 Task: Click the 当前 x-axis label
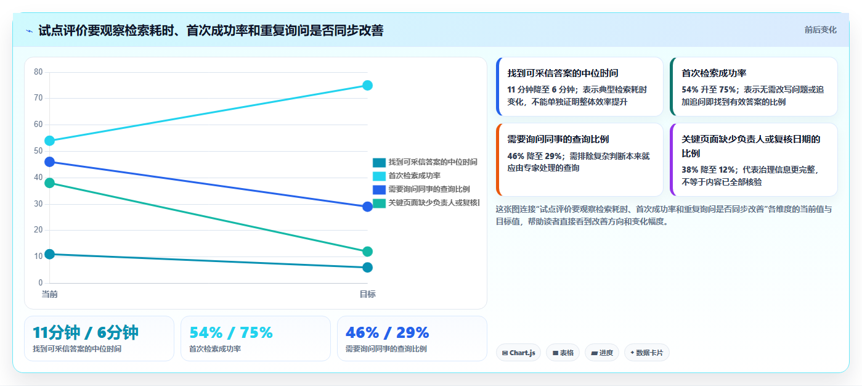point(50,294)
